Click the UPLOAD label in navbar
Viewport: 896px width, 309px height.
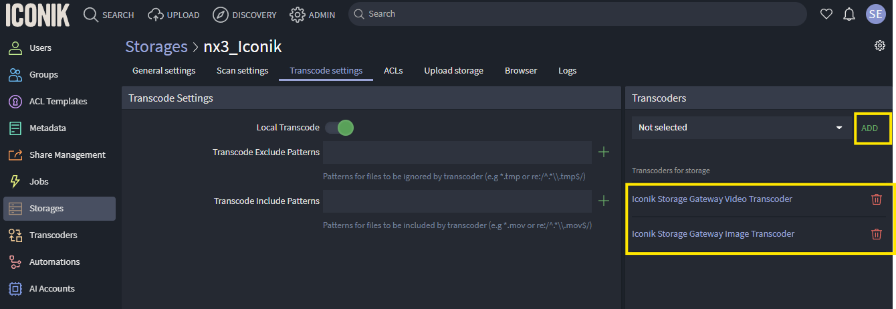184,15
